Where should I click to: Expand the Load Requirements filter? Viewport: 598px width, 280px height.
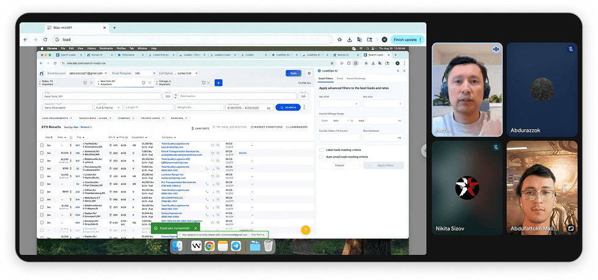[x=57, y=118]
